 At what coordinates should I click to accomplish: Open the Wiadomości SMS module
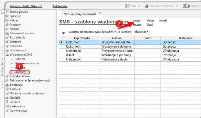click(x=21, y=55)
